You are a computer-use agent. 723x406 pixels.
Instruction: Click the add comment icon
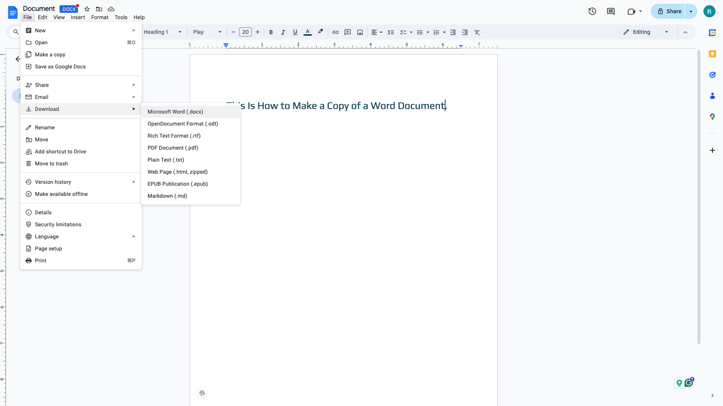(x=348, y=32)
